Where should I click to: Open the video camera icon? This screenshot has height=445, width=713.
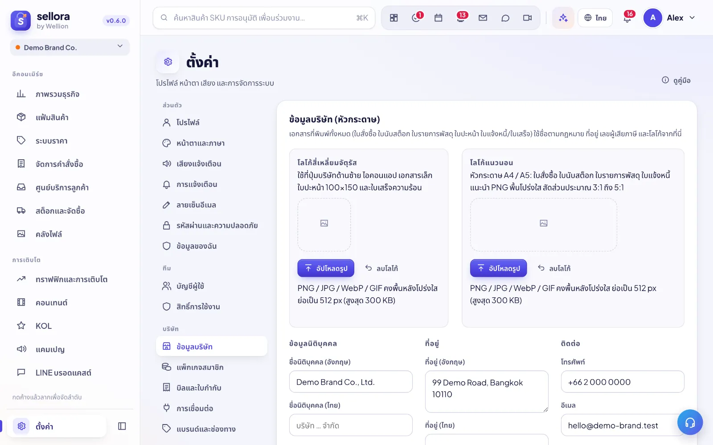(x=527, y=18)
